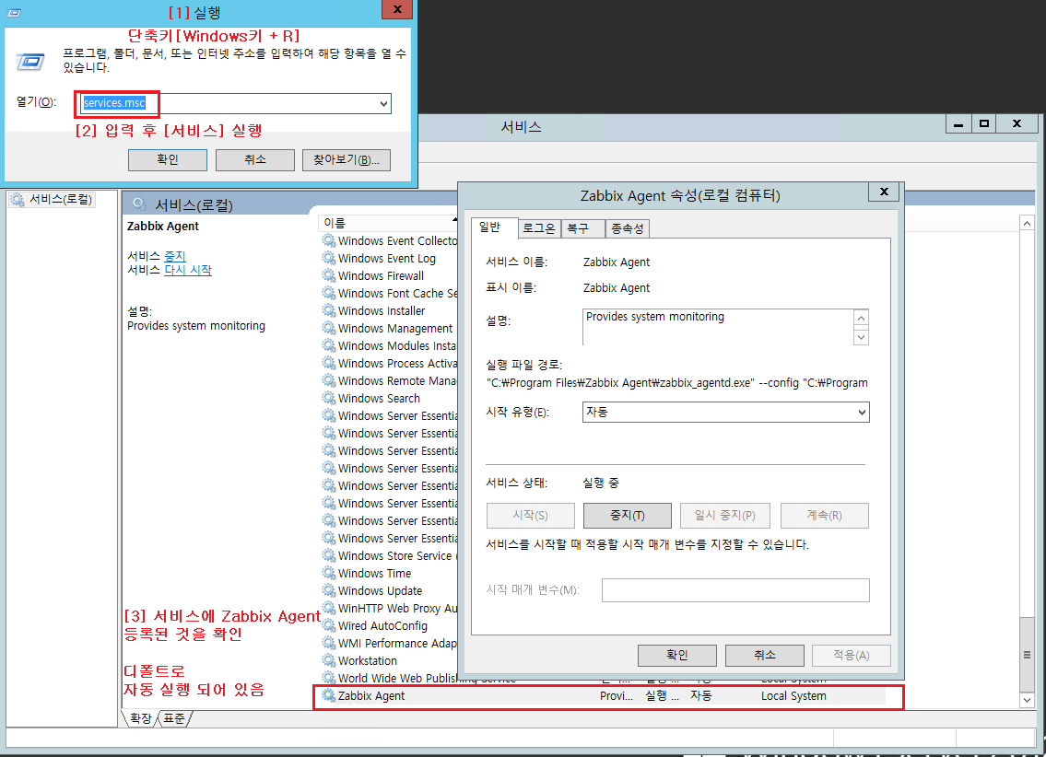Select Windows Update service row
This screenshot has height=757, width=1046.
coord(381,590)
